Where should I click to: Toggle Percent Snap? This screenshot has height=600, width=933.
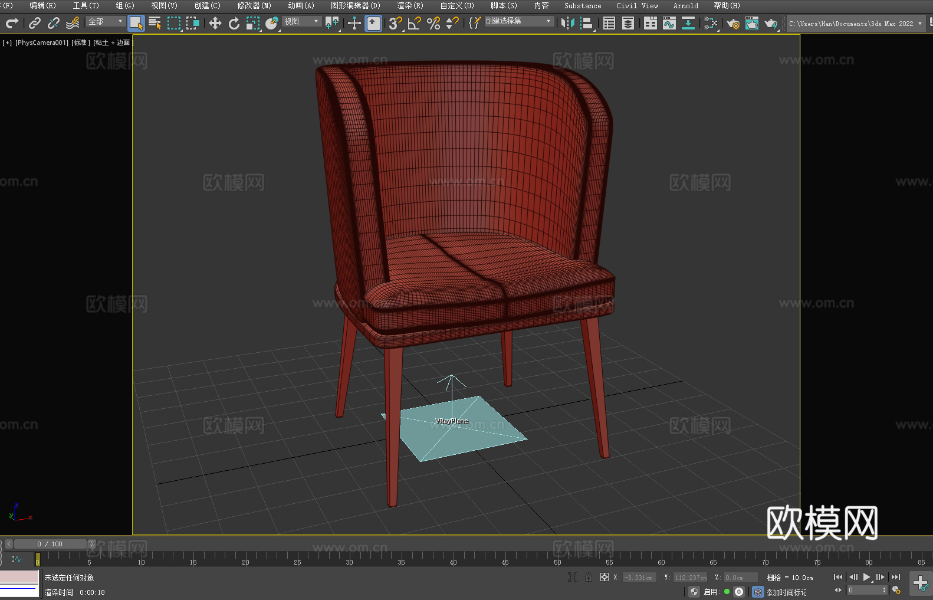coord(433,23)
